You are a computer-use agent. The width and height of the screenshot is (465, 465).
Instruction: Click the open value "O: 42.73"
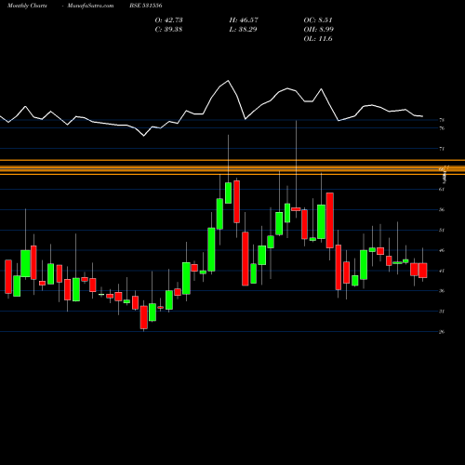pyautogui.click(x=168, y=20)
